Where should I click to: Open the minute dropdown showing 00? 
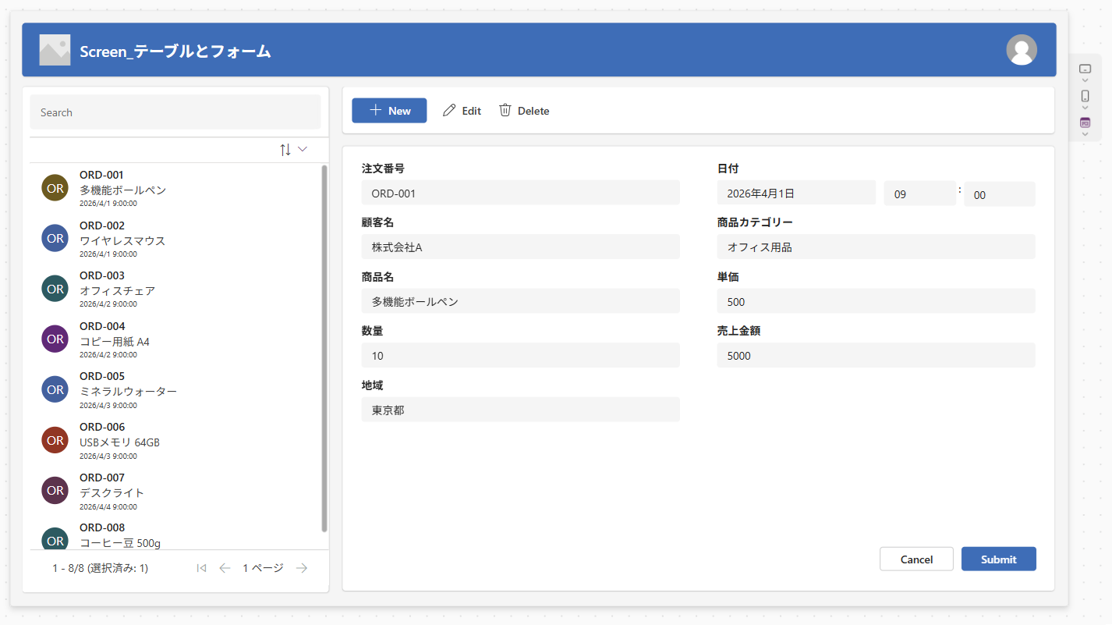pos(999,194)
